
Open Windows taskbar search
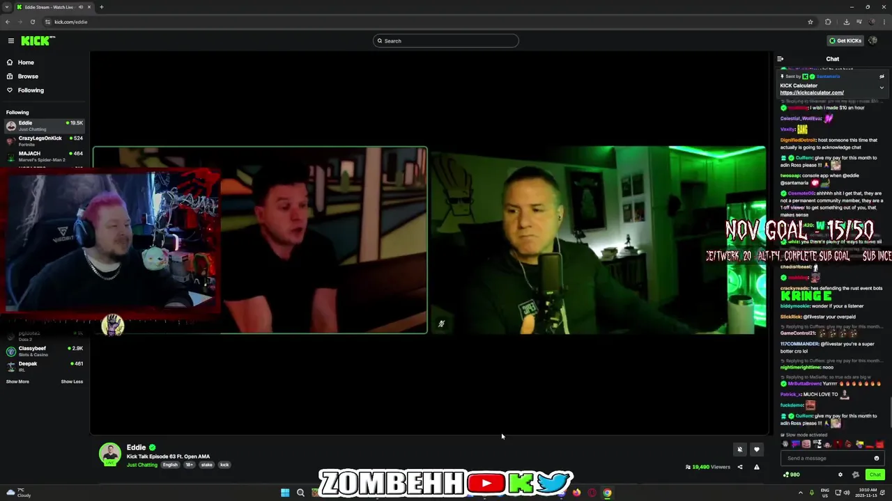(x=300, y=493)
